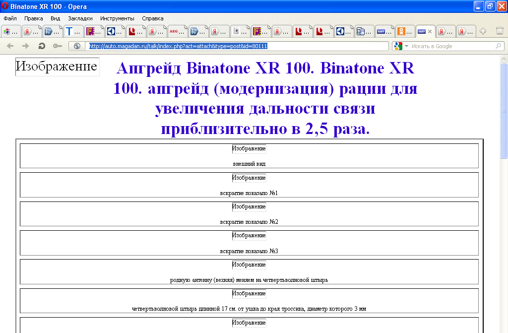508x333 pixels.
Task: Click the address bar URL field
Action: (x=237, y=46)
